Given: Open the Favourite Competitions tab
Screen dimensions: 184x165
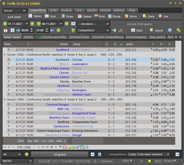Looking at the screenshot, I should pos(107,37).
